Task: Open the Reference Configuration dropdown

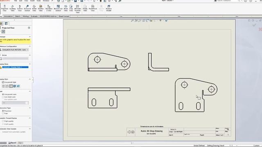Action: 15,50
